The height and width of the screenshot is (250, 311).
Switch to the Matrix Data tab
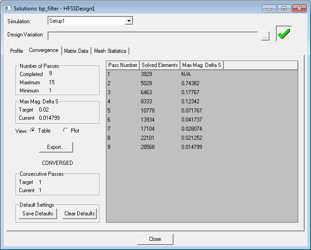tap(76, 51)
